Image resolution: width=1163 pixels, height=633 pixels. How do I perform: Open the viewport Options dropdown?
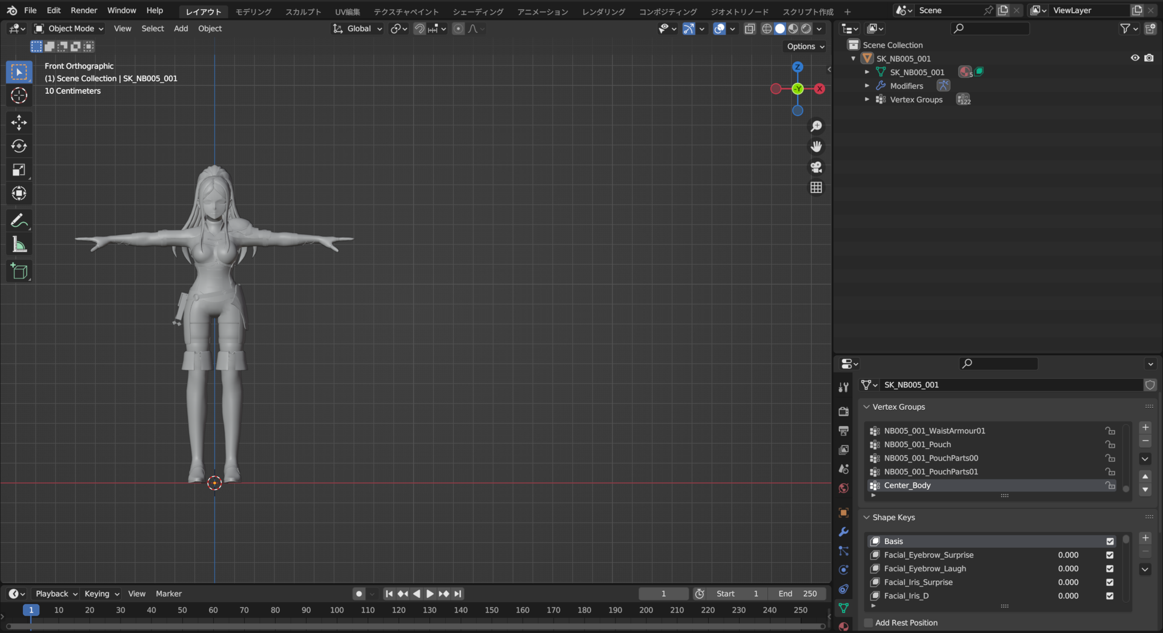(x=805, y=47)
